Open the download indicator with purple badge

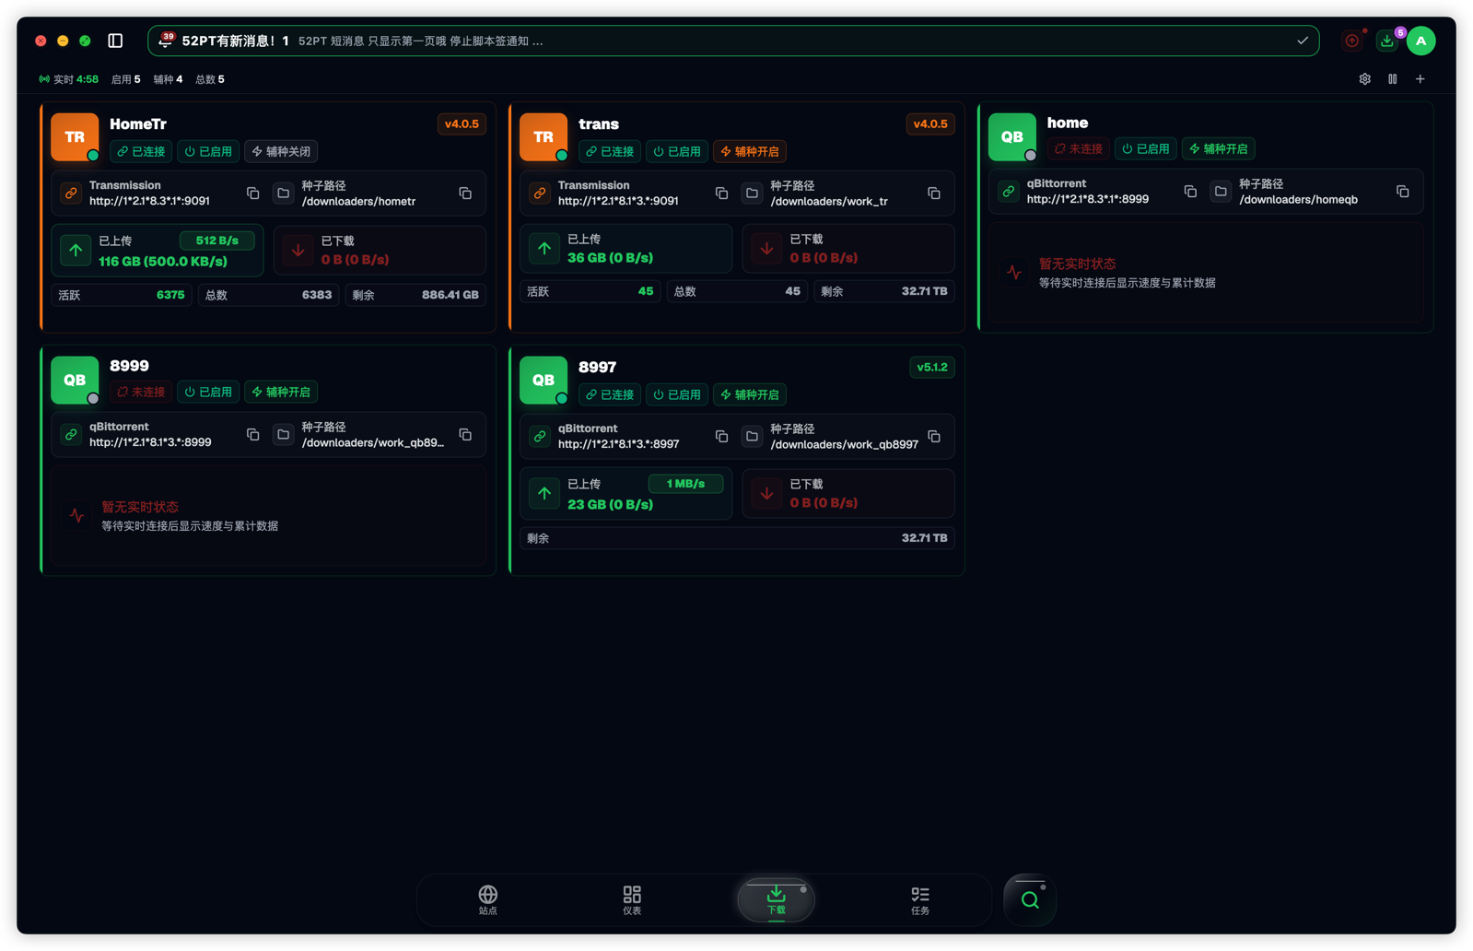(x=1387, y=41)
